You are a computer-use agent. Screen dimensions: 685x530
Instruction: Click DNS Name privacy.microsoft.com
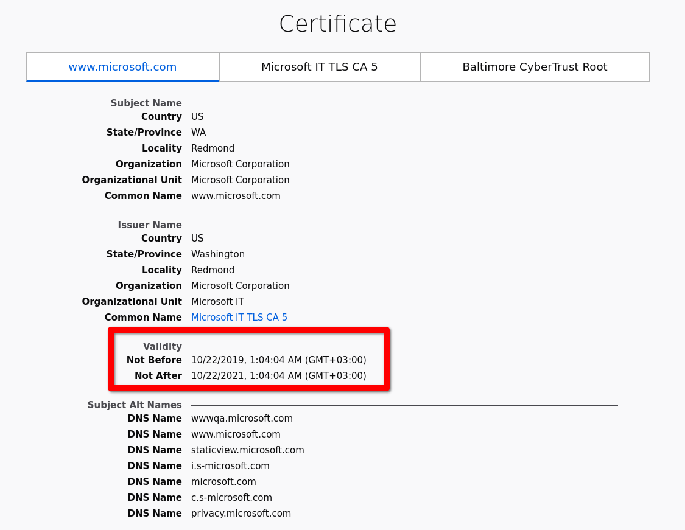[x=241, y=514]
